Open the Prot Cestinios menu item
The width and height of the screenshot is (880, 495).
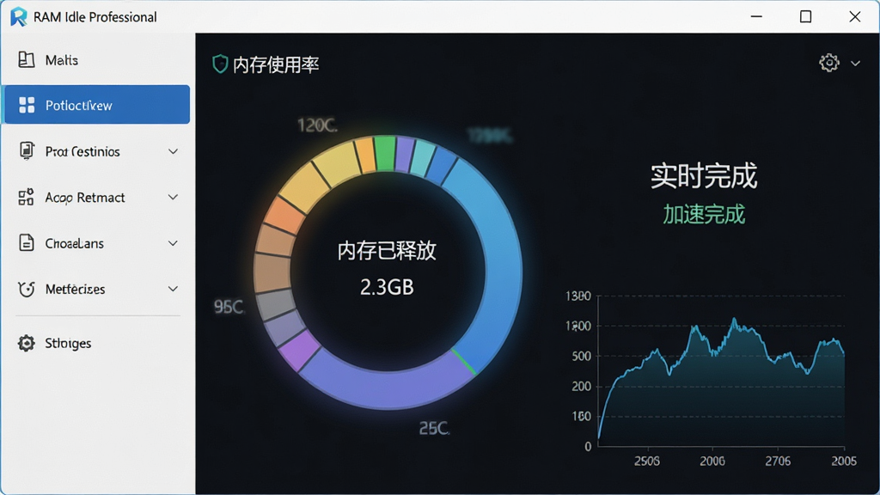point(96,151)
